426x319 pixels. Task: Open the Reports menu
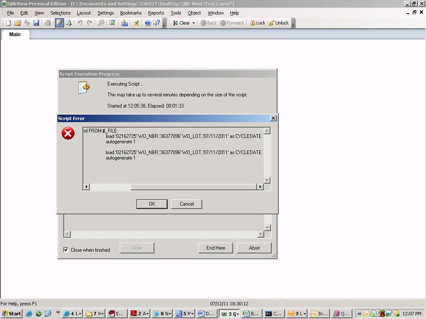click(x=156, y=13)
